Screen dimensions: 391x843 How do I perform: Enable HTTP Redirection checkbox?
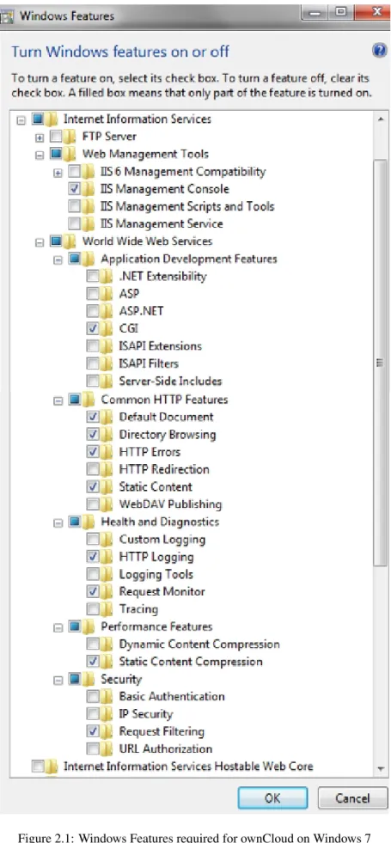[x=93, y=469]
